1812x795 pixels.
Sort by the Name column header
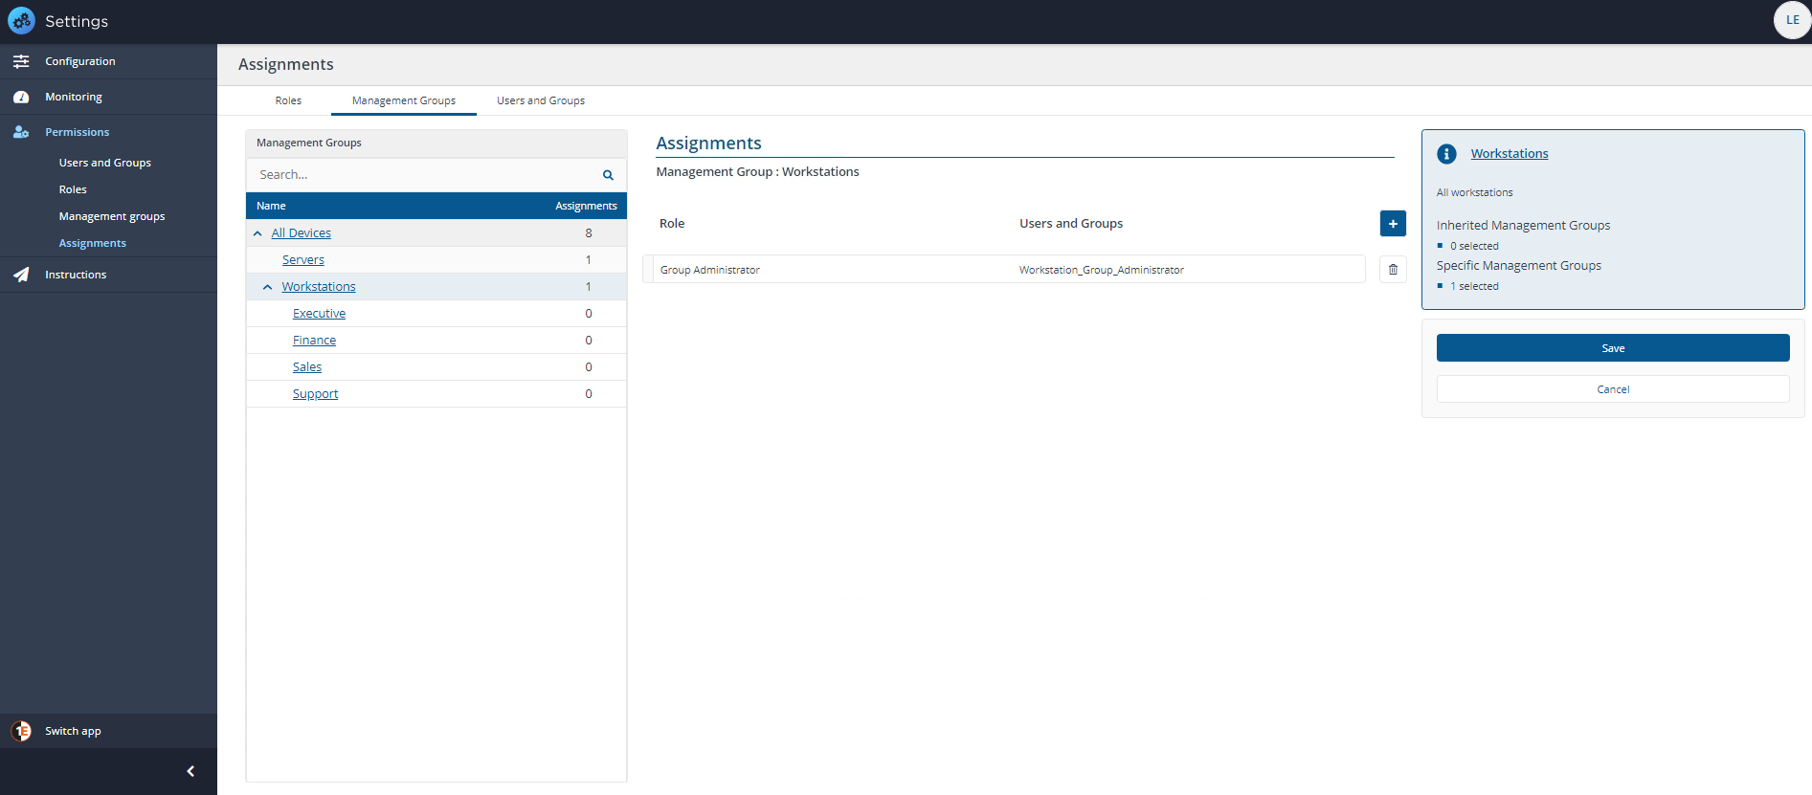point(271,206)
